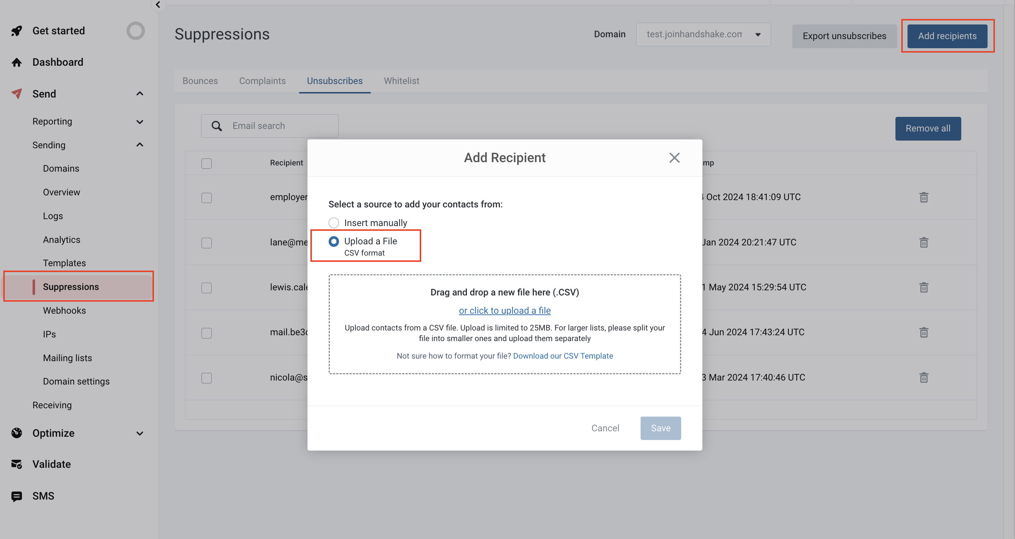Viewport: 1015px width, 539px height.
Task: Click the 'or click to upload a file' link
Action: [x=504, y=310]
